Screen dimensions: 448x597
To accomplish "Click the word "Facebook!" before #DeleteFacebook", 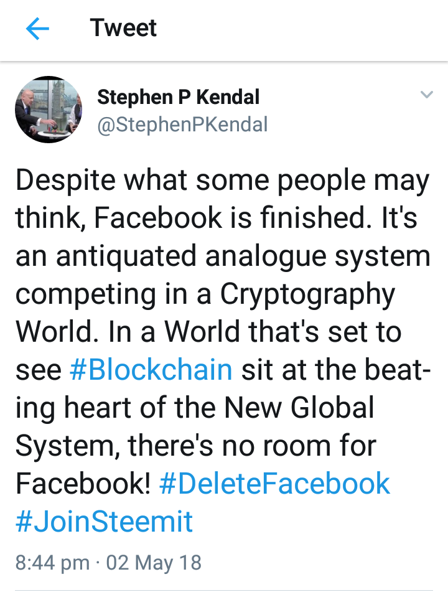I will 83,484.
